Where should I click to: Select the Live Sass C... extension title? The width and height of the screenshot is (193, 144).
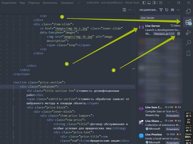tap(154, 107)
